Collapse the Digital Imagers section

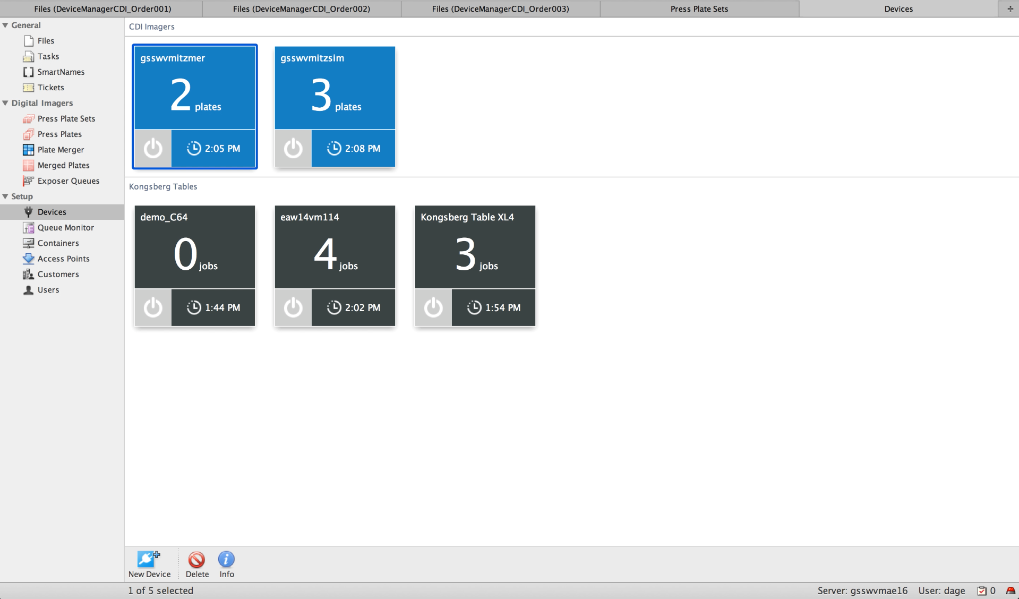5,103
